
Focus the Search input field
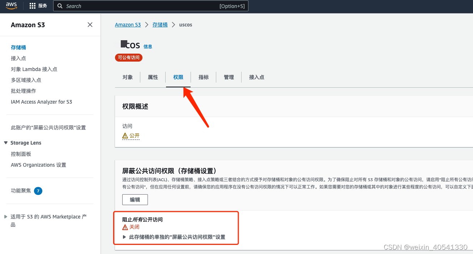click(x=151, y=6)
